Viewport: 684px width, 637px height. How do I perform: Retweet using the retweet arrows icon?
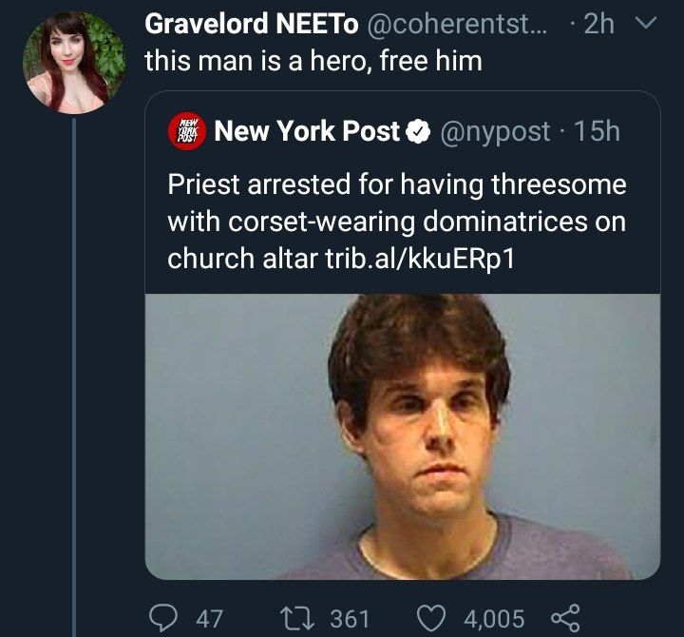[297, 618]
